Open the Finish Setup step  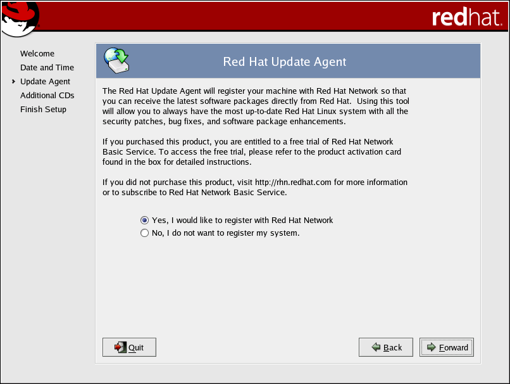43,110
